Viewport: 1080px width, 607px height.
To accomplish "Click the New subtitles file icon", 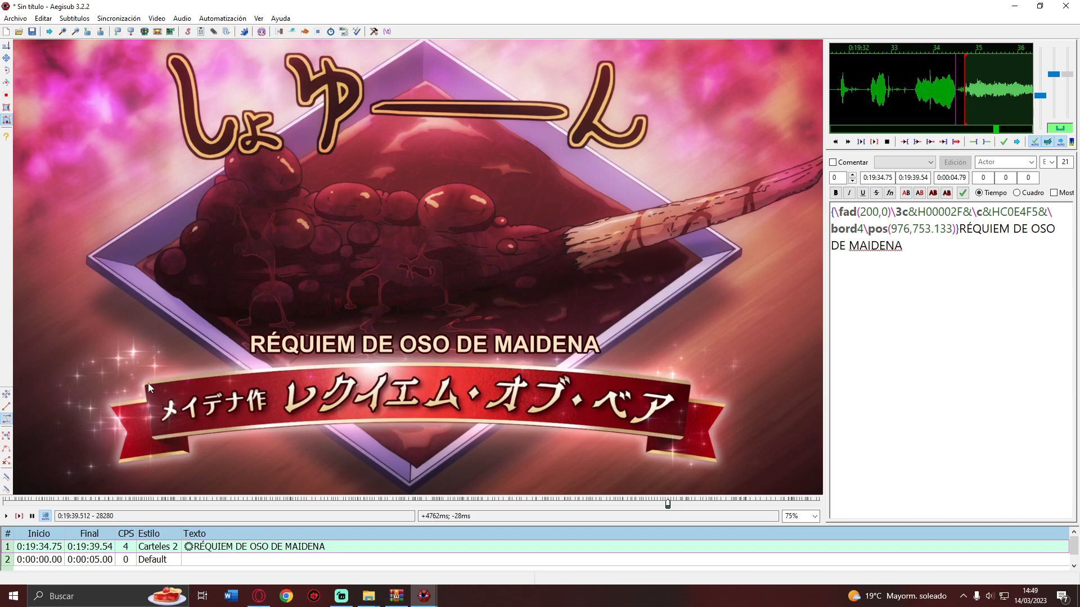I will (6, 31).
